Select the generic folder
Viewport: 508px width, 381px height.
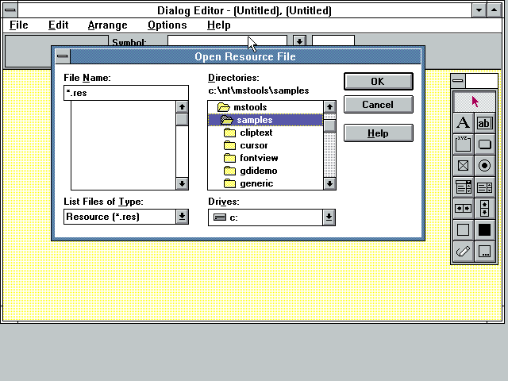point(266,183)
